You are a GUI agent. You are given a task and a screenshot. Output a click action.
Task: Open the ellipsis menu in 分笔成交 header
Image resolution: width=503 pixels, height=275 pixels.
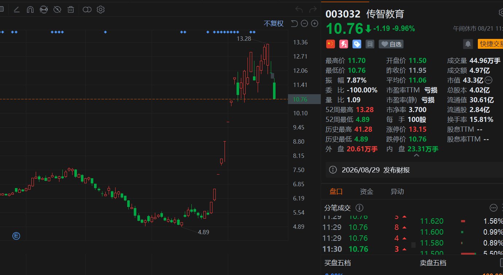click(494, 208)
